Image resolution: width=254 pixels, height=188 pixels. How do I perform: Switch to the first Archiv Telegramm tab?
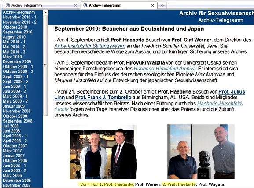(41, 5)
